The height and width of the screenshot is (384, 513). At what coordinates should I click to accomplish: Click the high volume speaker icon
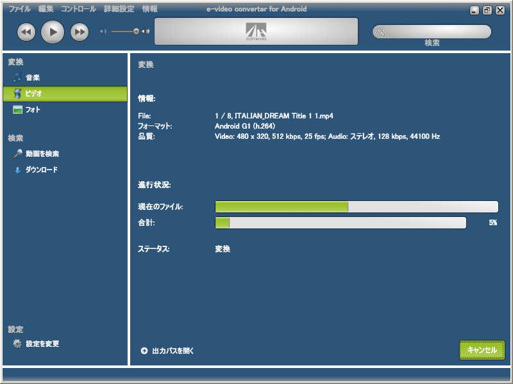[146, 31]
